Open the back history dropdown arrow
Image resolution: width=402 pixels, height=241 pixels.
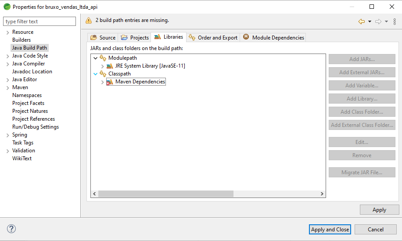(370, 22)
